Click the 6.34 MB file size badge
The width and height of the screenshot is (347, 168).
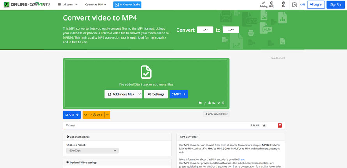tap(255, 125)
